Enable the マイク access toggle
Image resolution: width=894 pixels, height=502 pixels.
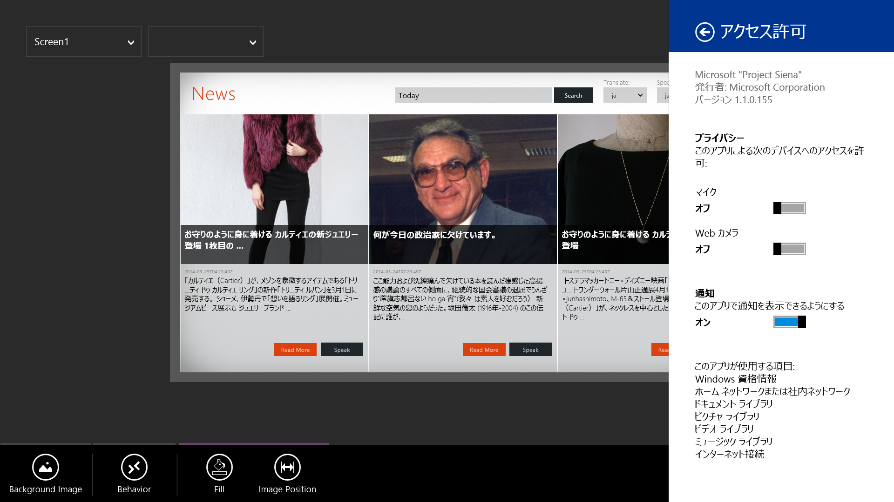coord(789,208)
